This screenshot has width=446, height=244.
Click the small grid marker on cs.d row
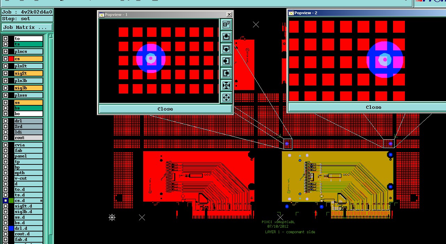tap(41, 201)
